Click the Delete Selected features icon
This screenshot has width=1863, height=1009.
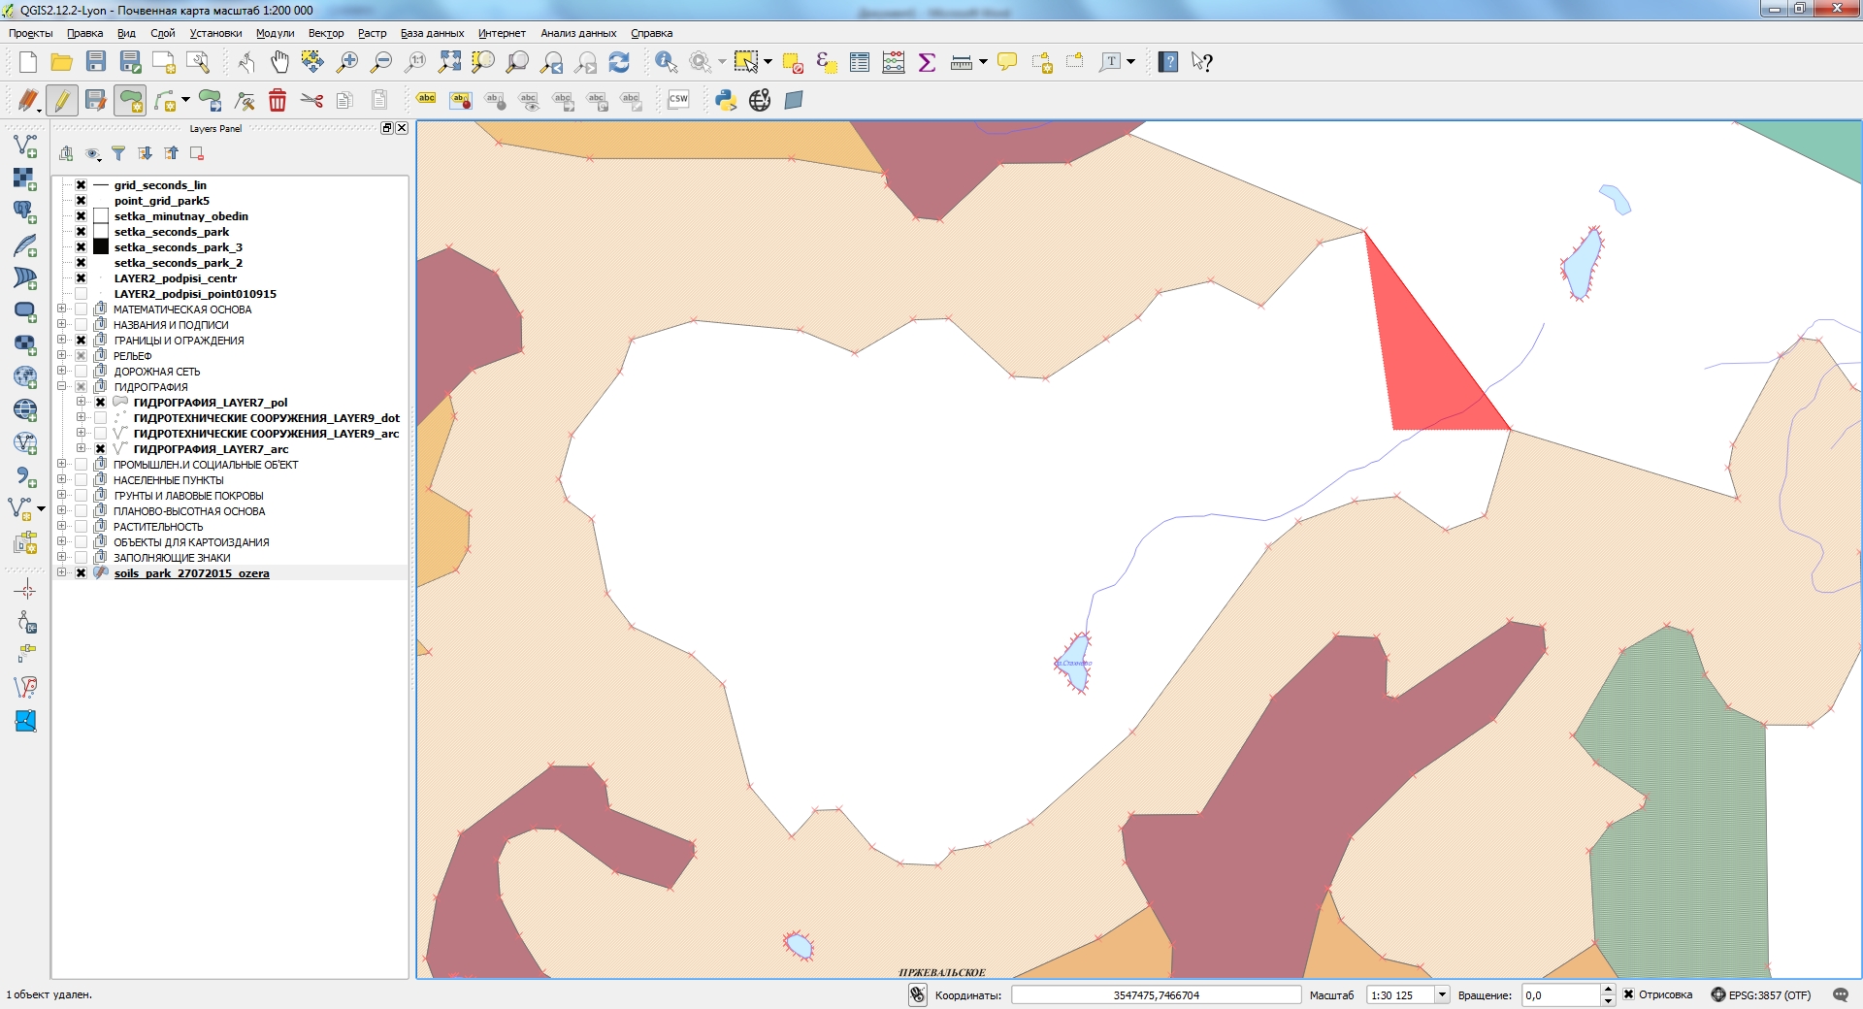(x=278, y=100)
